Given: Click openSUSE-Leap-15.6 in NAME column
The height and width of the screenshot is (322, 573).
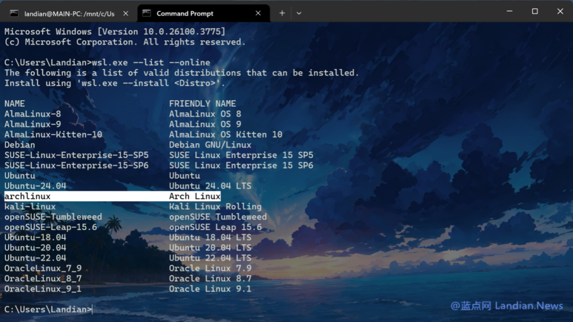Looking at the screenshot, I should 51,227.
